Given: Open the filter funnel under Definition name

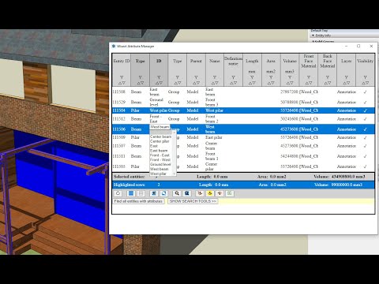Looking at the screenshot, I should (x=234, y=77).
